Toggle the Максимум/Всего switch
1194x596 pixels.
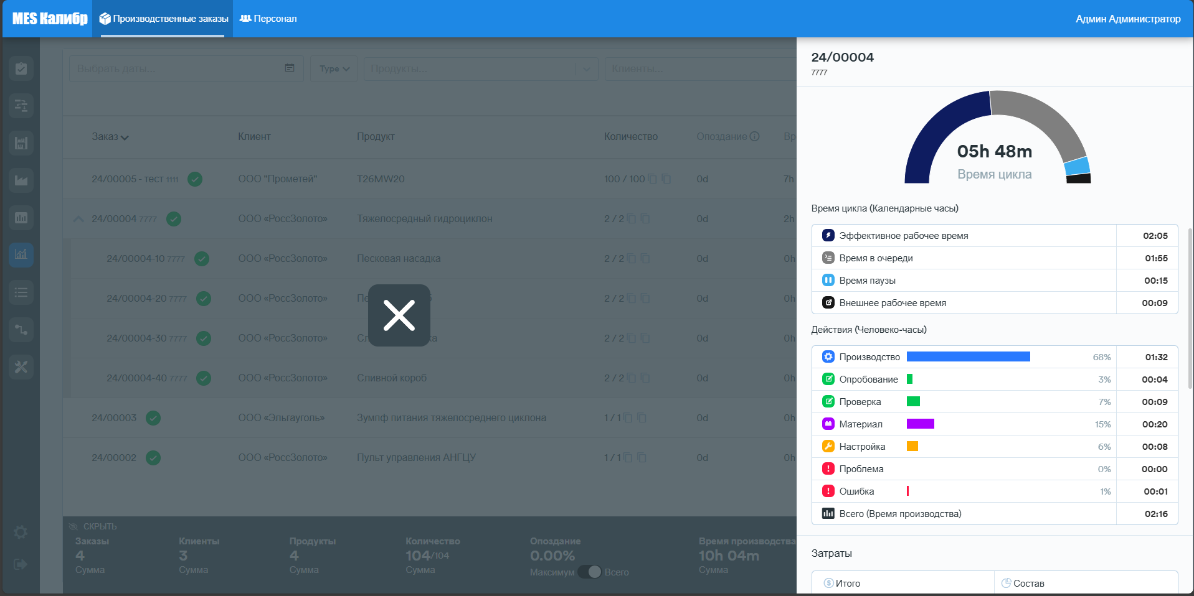pos(589,572)
